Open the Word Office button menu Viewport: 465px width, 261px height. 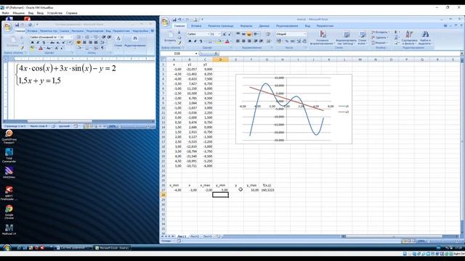tap(8, 28)
